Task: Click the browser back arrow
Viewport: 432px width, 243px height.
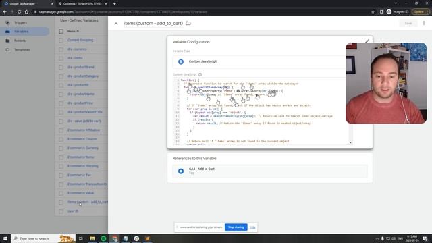Action: coord(5,12)
